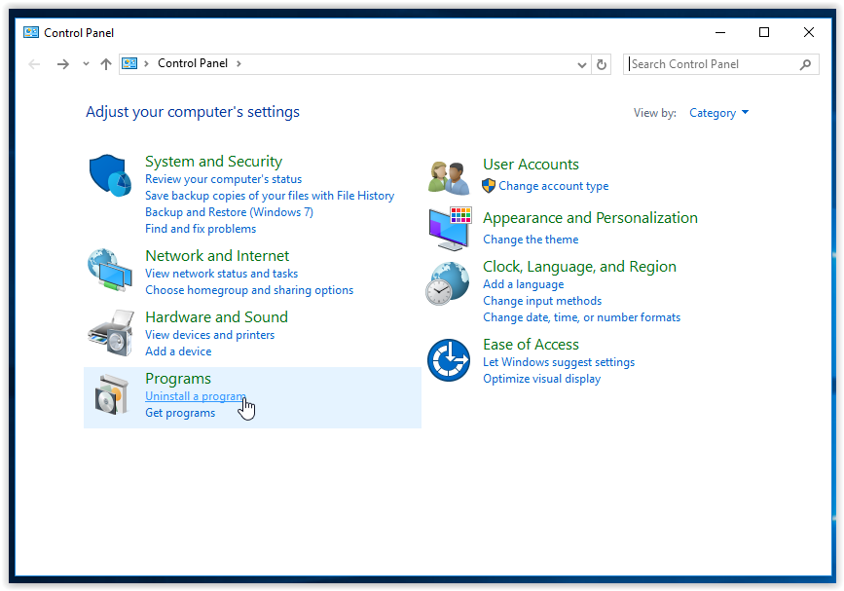Go up one level with up arrow
Image resolution: width=844 pixels, height=591 pixels.
coord(106,64)
